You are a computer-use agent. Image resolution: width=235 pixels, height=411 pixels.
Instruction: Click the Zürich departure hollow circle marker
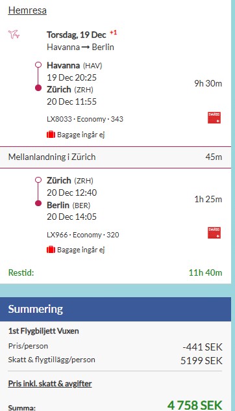(x=38, y=180)
